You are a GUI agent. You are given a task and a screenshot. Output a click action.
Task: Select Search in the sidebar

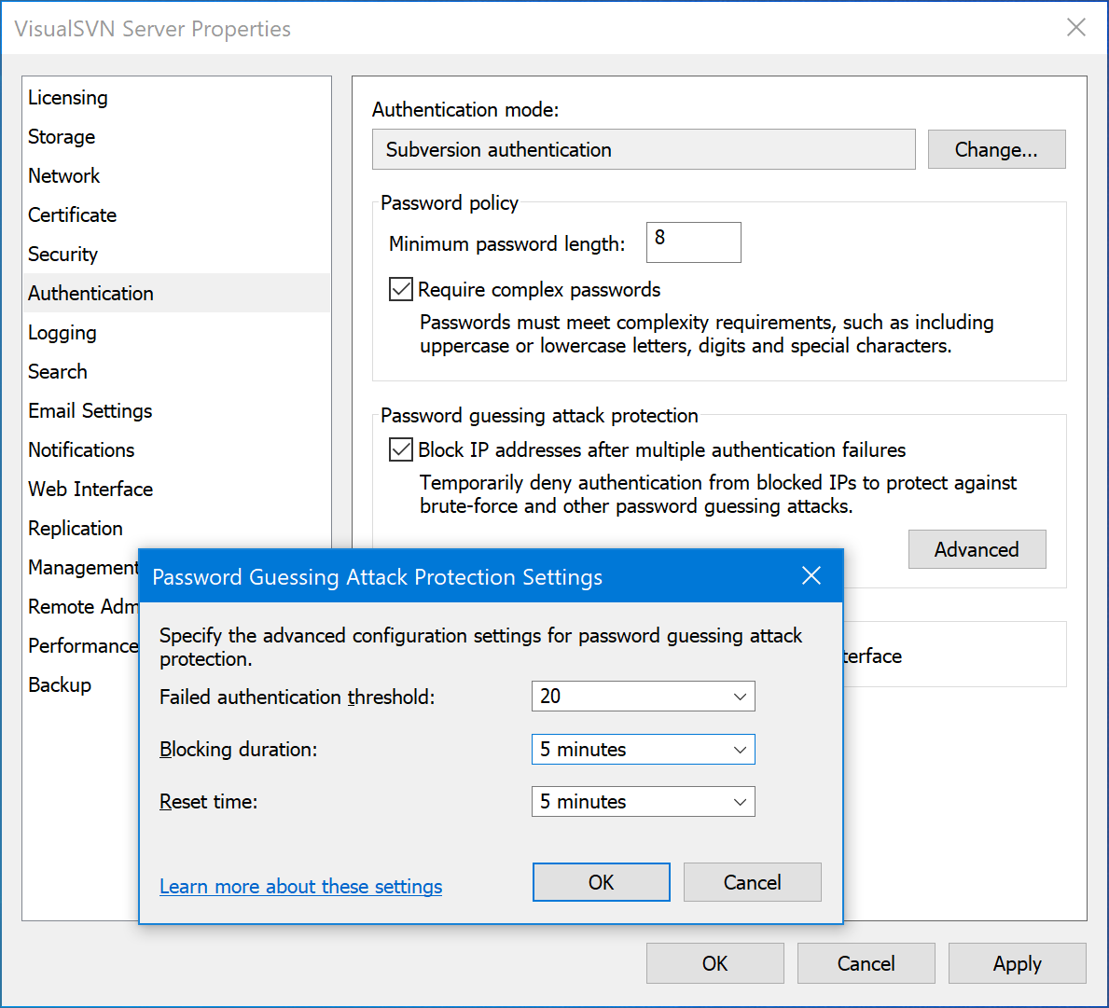[177, 372]
